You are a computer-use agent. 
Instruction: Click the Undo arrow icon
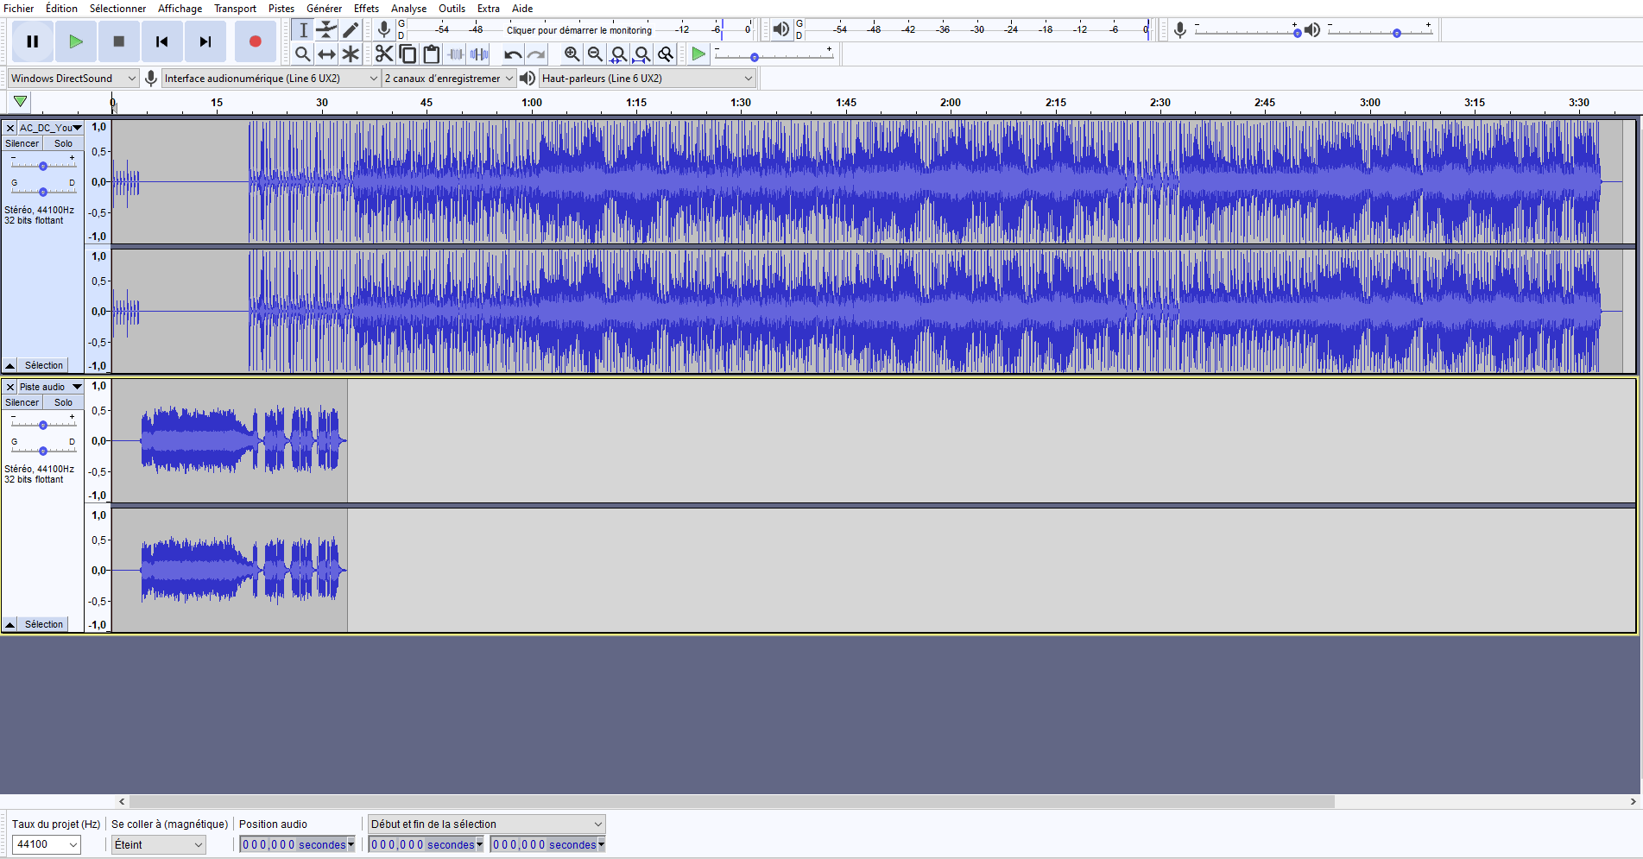pos(513,54)
